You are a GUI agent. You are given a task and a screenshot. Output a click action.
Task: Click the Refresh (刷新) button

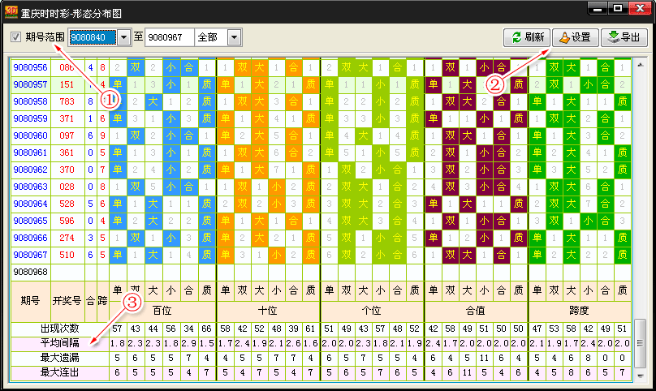(x=528, y=37)
